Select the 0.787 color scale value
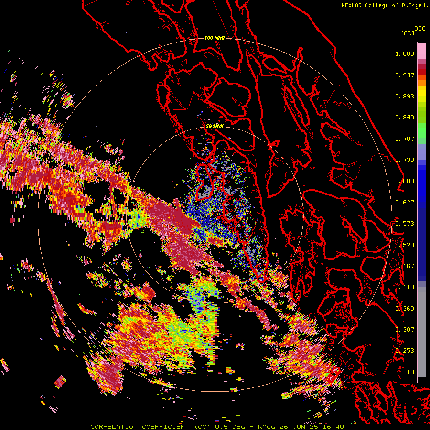Viewport: 430px width, 430px height. (405, 139)
